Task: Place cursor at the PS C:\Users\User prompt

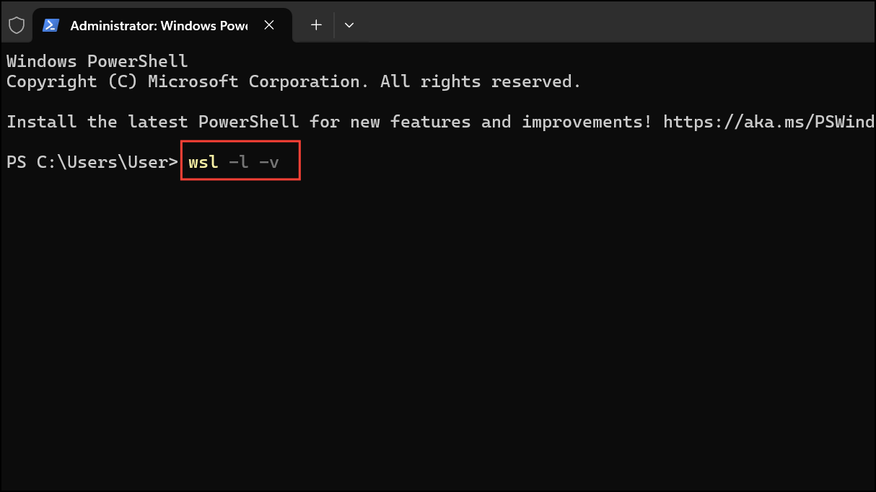Action: [x=92, y=161]
